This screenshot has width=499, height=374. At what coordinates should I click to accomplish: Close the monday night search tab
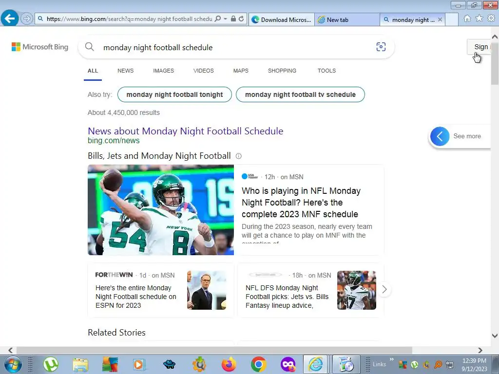click(440, 19)
